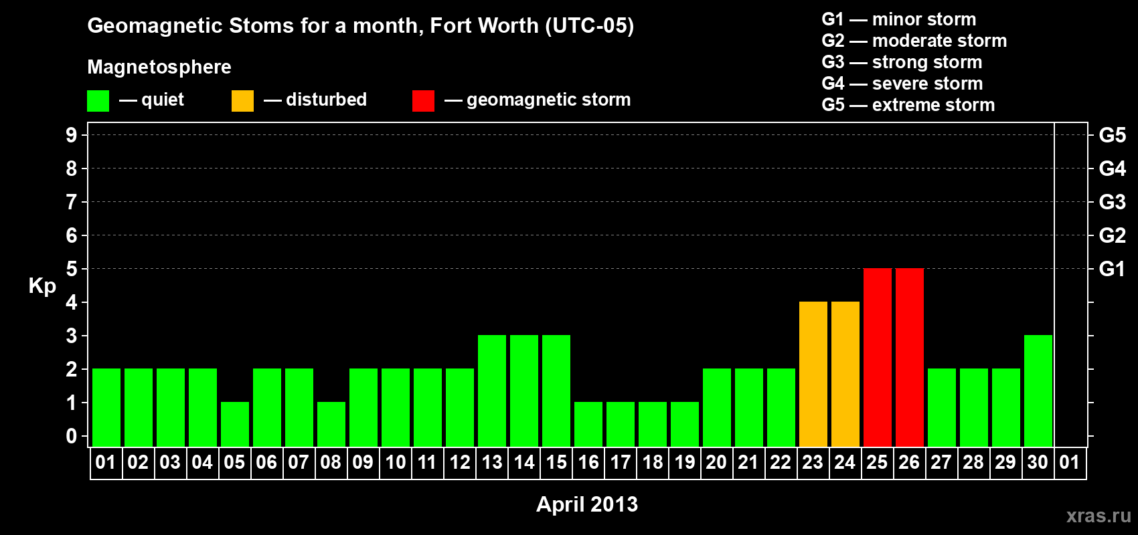Click the G4 label on right axis
The height and width of the screenshot is (535, 1138).
(x=1112, y=169)
